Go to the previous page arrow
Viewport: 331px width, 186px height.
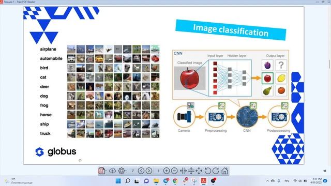click(x=141, y=171)
